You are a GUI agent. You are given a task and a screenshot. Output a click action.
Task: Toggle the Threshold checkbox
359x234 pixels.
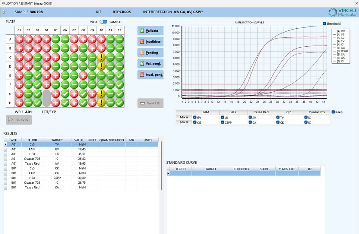tap(324, 24)
